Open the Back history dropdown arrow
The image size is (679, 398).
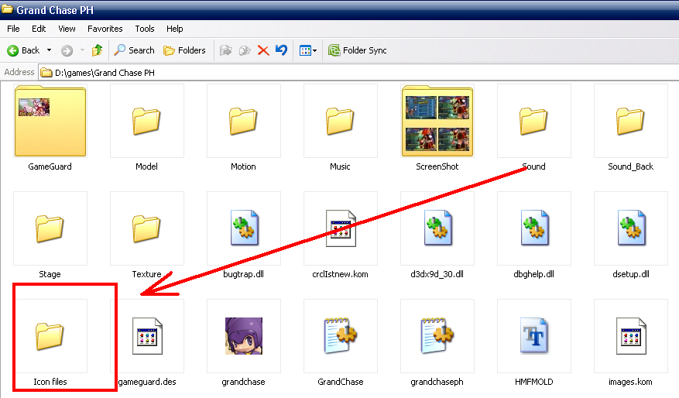click(x=50, y=50)
